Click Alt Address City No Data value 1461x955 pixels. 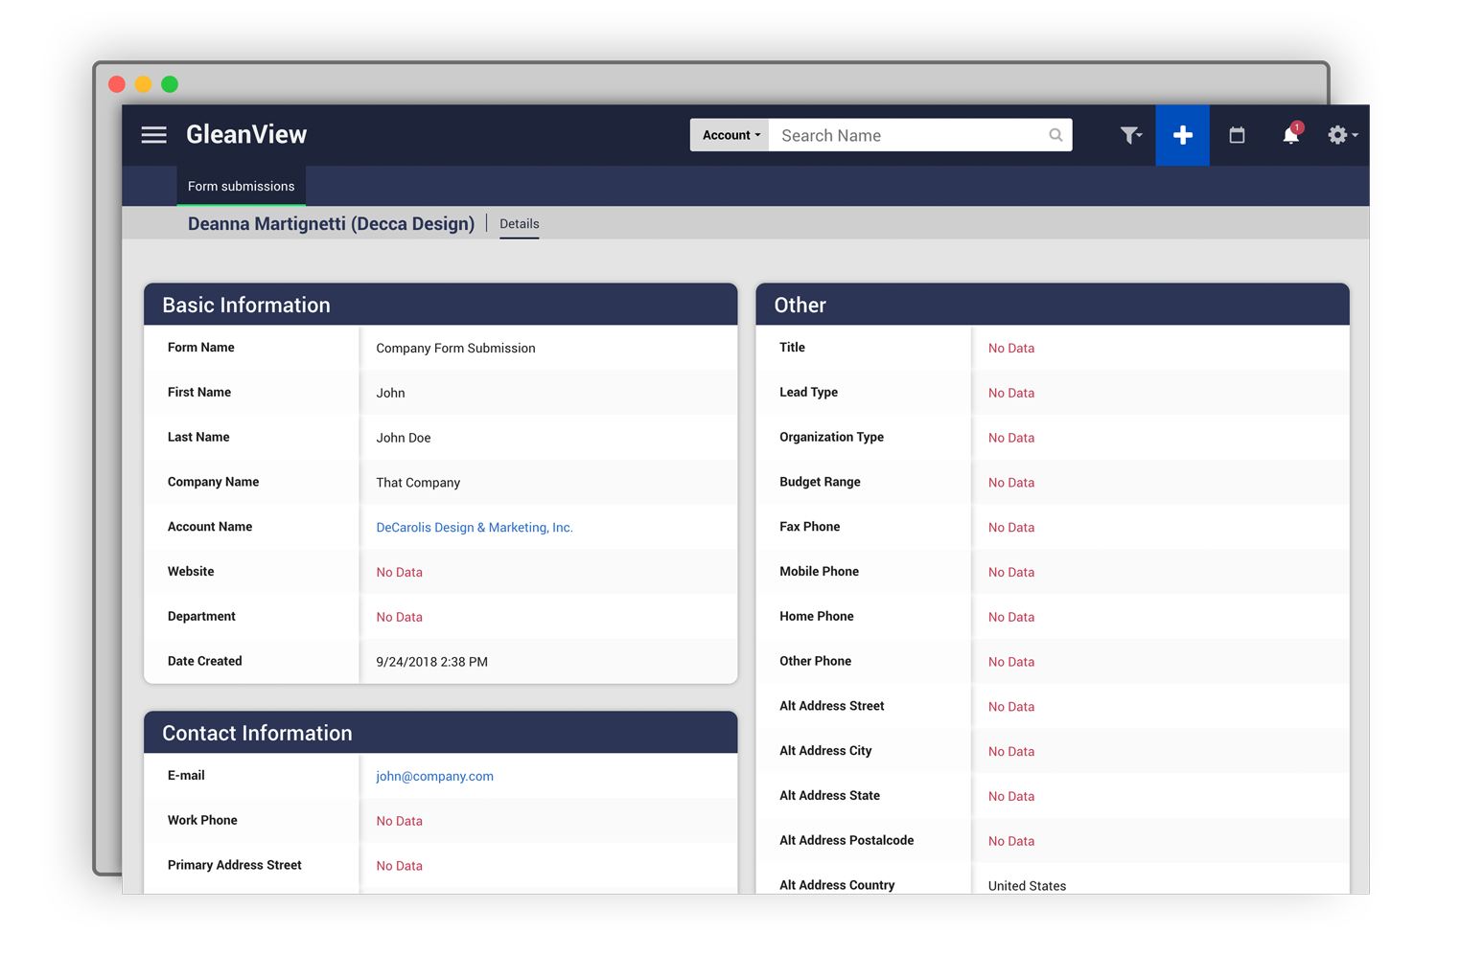[1011, 751]
